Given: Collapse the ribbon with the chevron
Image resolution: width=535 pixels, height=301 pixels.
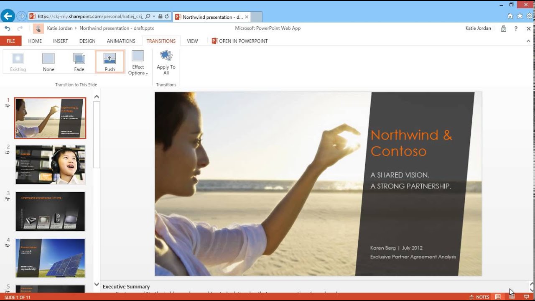Looking at the screenshot, I should point(529,41).
